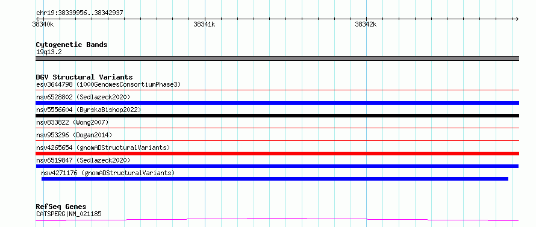Select the nsv5556604 ByrskaBishop2022 black bar
The height and width of the screenshot is (227, 536).
coord(277,116)
